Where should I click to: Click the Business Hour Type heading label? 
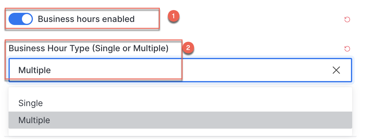89,48
